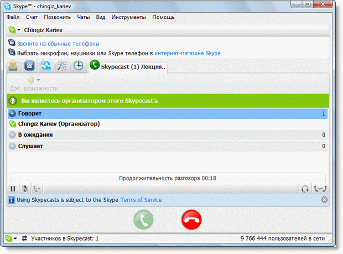The height and width of the screenshot is (254, 343).
Task: Click the online status icon beside Chingiz Kariev (Организатор)
Action: click(13, 124)
